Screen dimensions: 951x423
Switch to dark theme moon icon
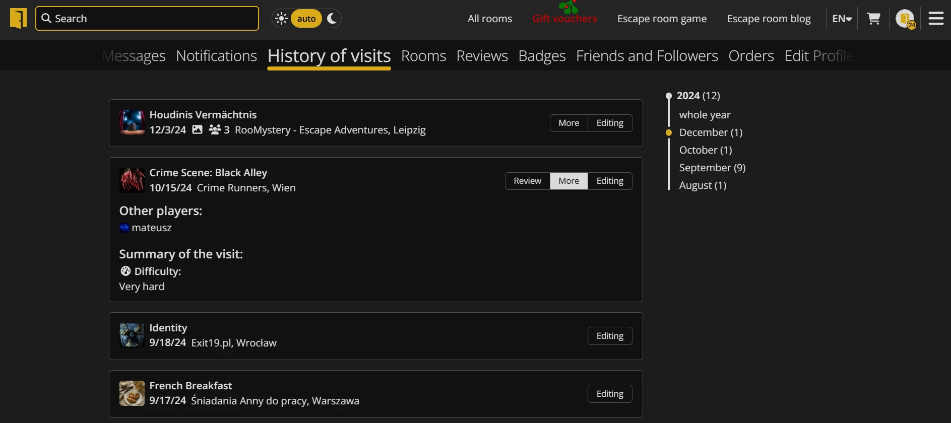coord(332,19)
